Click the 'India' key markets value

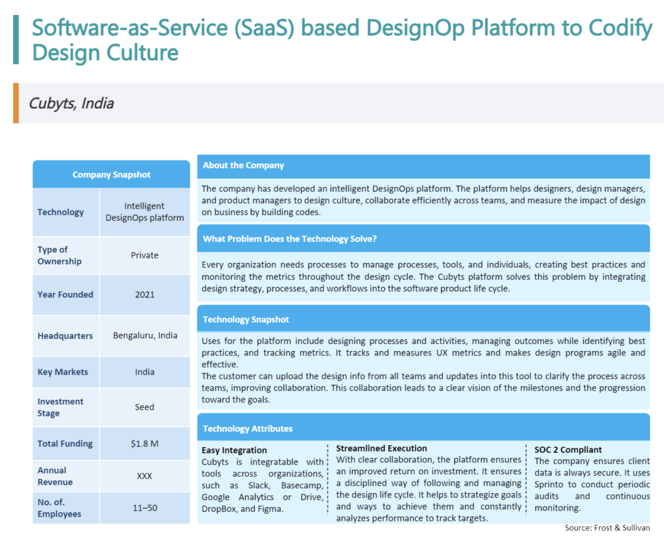coord(145,372)
